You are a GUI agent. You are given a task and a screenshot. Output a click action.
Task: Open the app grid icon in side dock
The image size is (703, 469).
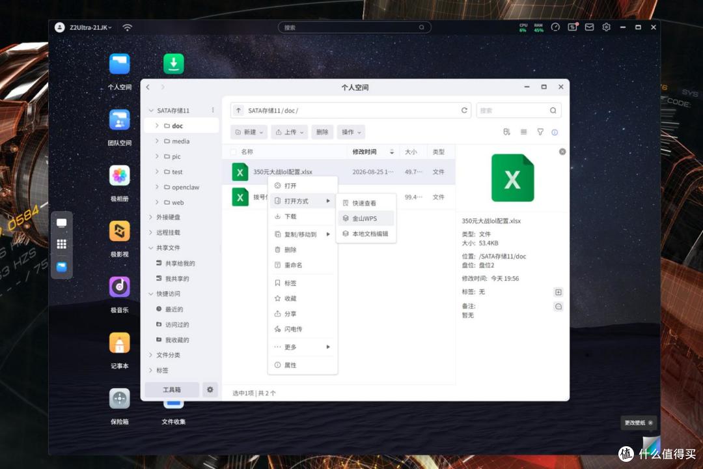tap(61, 244)
